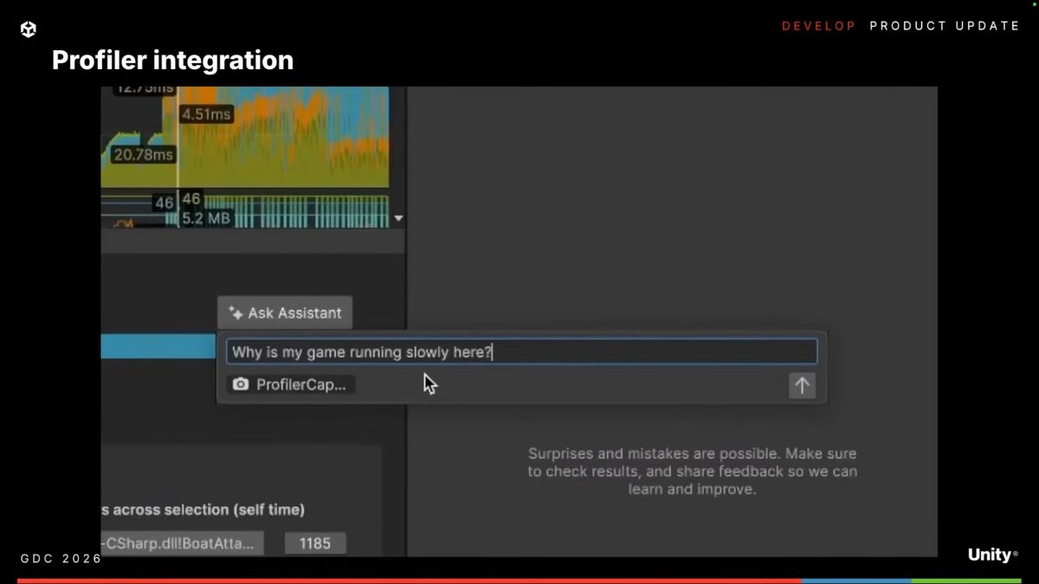This screenshot has height=584, width=1039.
Task: Select the ProfilerCap... attachment chip
Action: point(291,385)
